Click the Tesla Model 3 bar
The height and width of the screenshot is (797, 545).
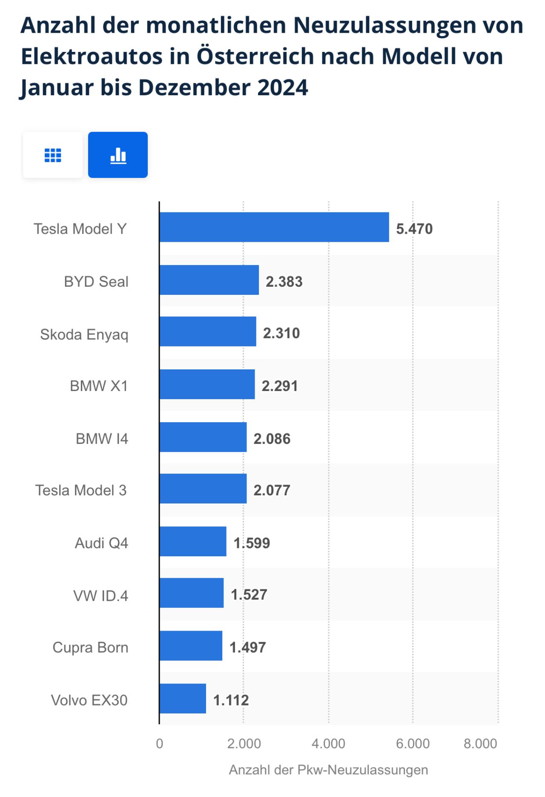coord(203,488)
